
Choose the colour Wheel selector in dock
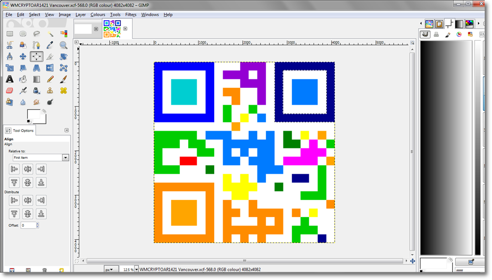(459, 35)
